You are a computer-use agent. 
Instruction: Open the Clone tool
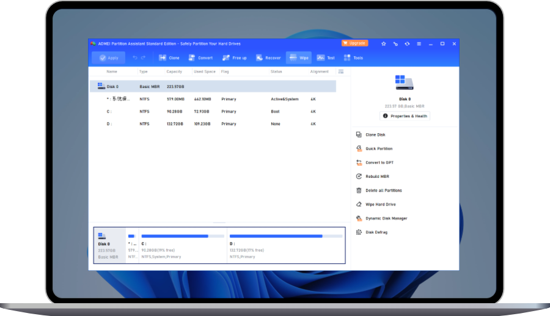(169, 58)
